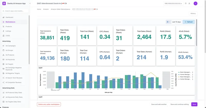Click the RoAS (Human) 1.9 card

(166, 56)
